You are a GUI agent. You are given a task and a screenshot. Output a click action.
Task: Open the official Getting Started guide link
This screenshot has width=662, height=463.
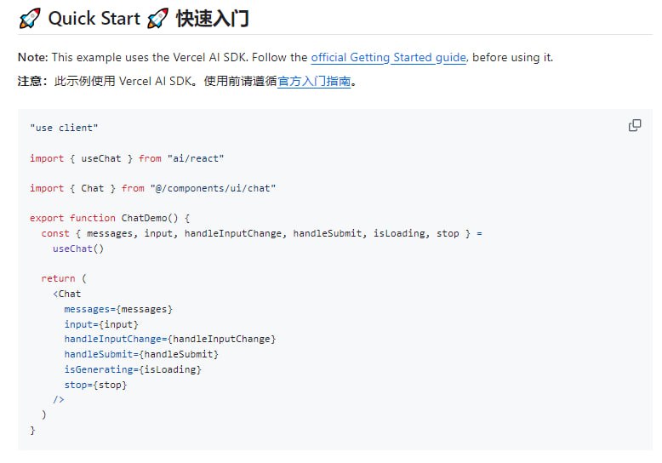pos(388,57)
